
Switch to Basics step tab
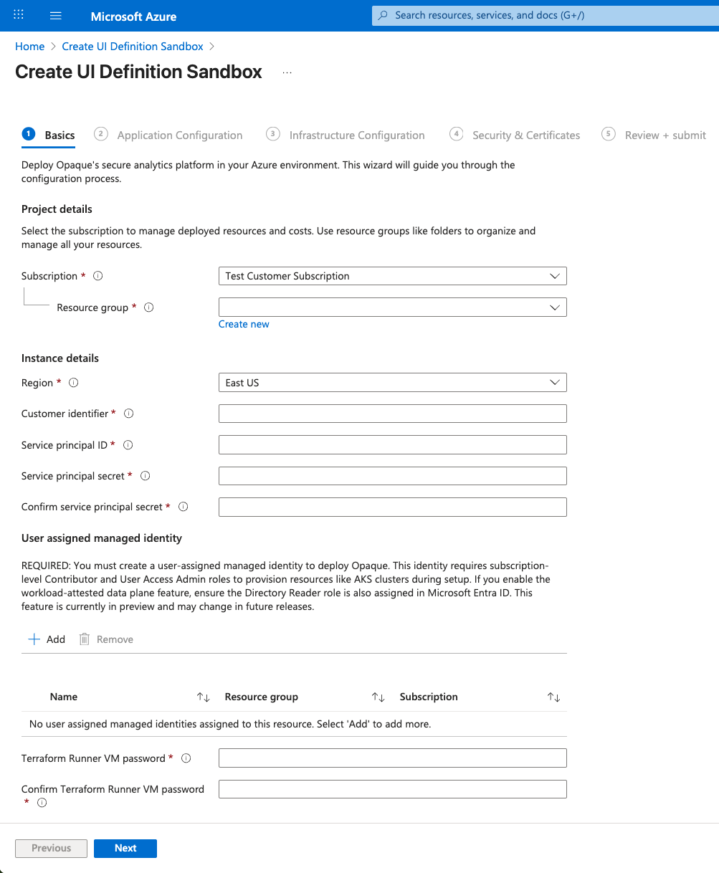(49, 135)
